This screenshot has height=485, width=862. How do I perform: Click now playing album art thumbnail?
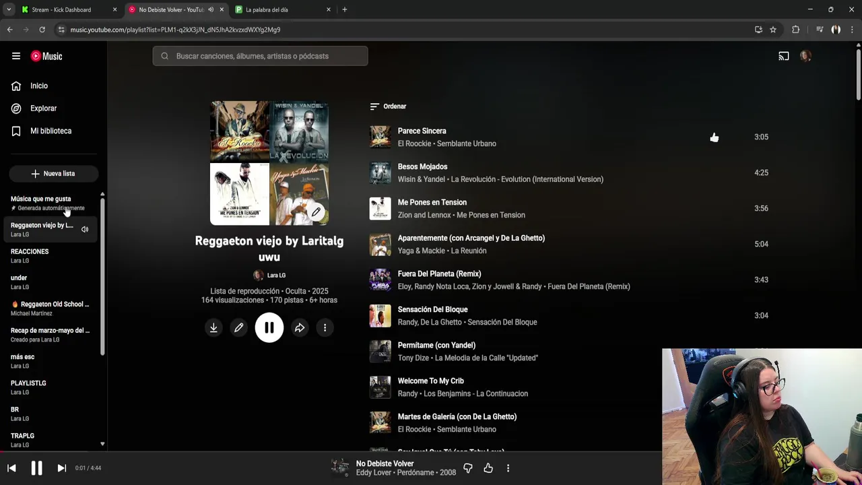pyautogui.click(x=340, y=467)
